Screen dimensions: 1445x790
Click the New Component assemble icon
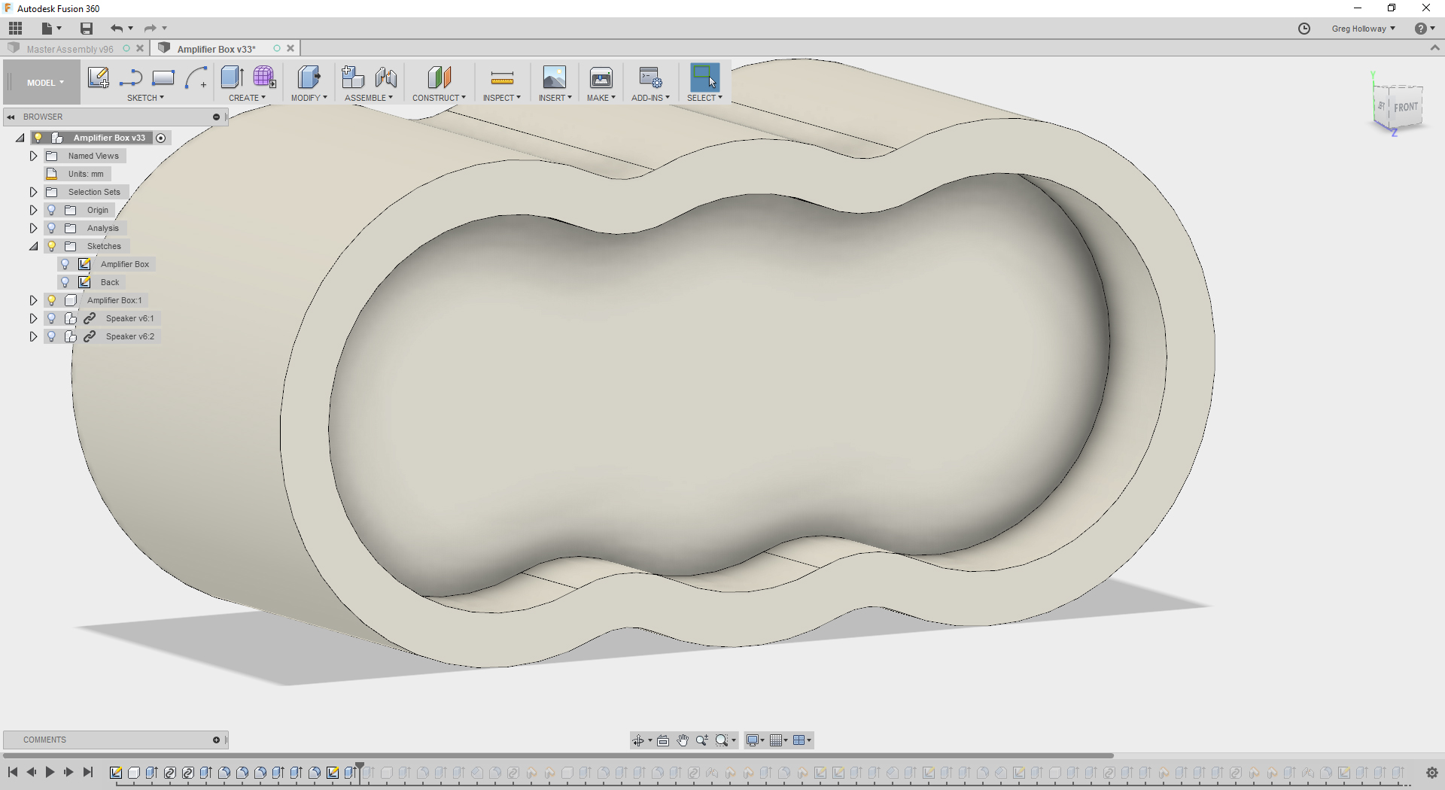(352, 77)
